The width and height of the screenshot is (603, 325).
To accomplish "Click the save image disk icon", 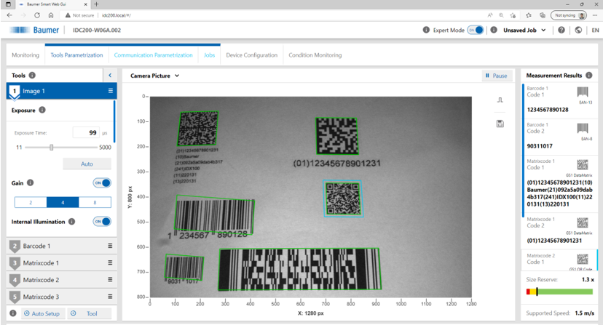I will click(500, 124).
